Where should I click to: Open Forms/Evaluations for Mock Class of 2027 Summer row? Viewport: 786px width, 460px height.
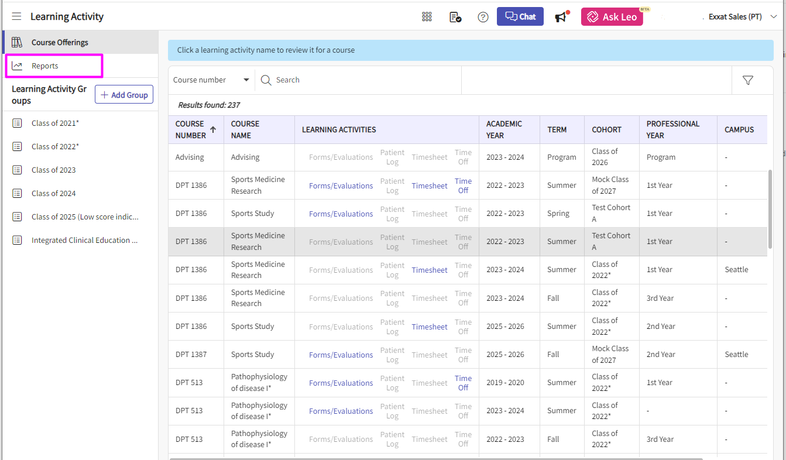[x=341, y=186]
